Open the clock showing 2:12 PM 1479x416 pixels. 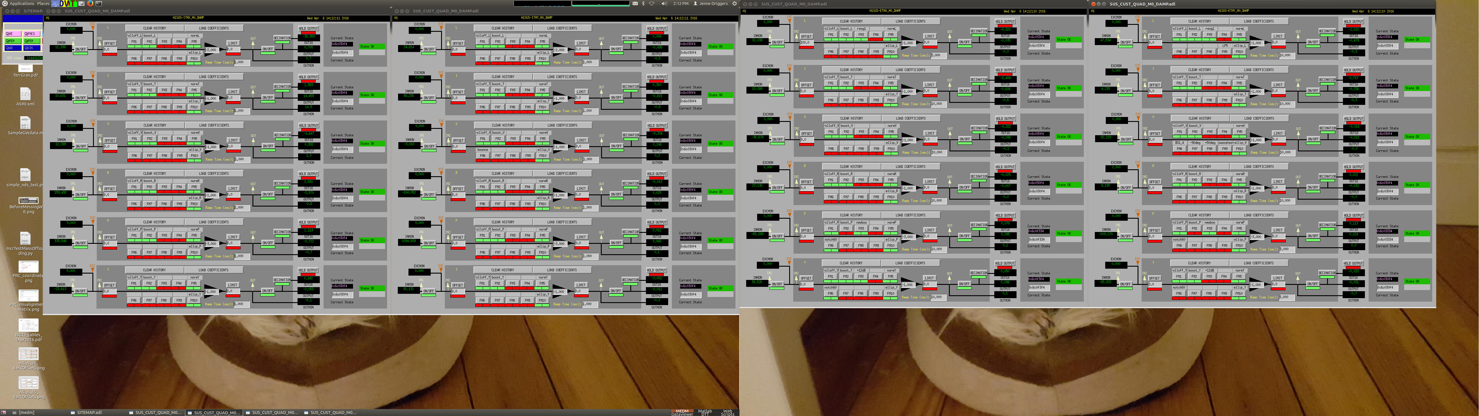pyautogui.click(x=681, y=3)
